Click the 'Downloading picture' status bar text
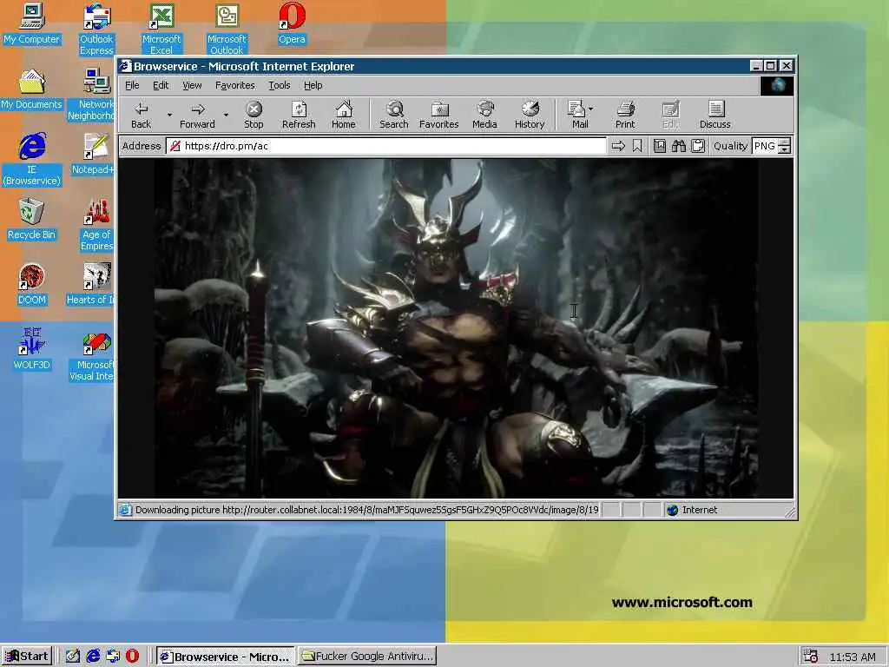This screenshot has width=889, height=667. point(366,510)
